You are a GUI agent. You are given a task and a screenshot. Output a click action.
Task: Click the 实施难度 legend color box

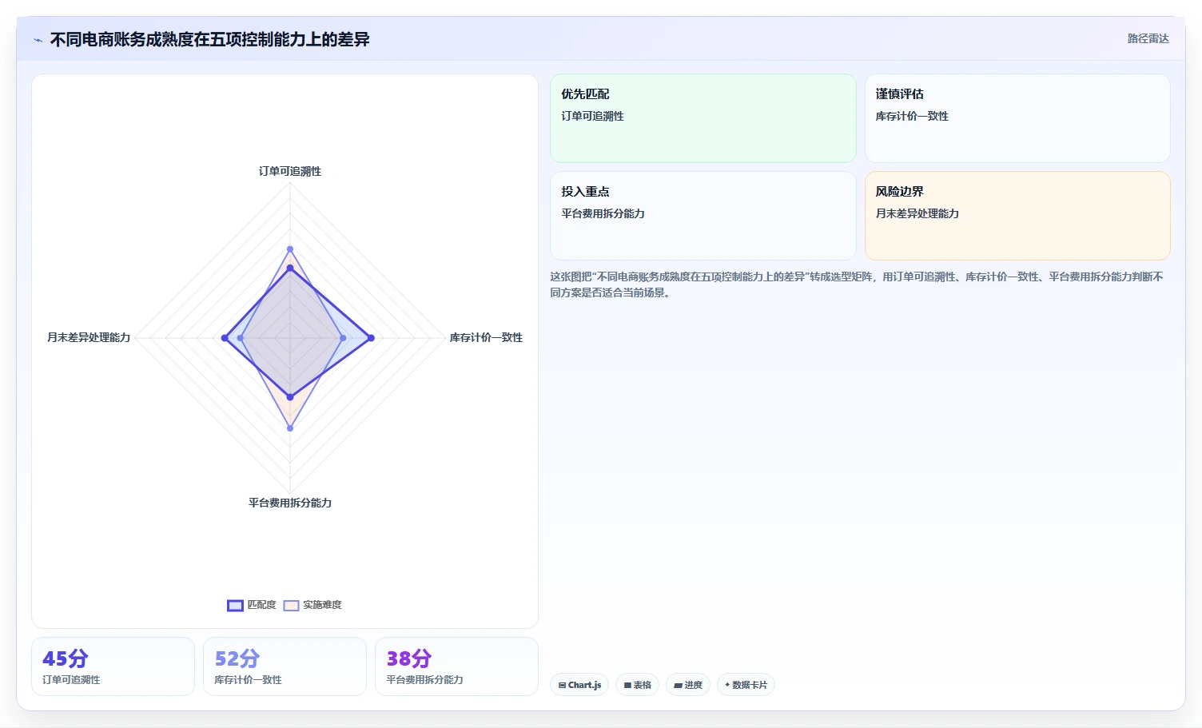coord(291,606)
